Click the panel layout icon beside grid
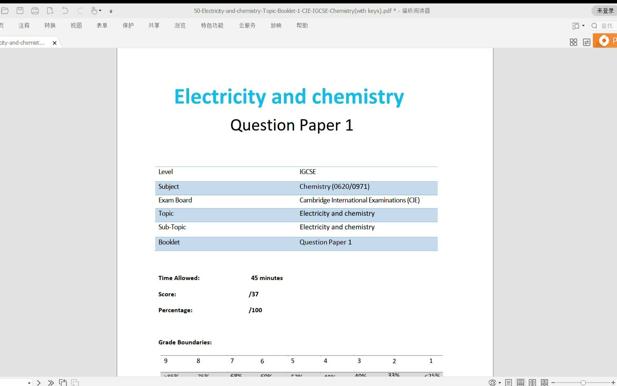The height and width of the screenshot is (386, 617). click(586, 42)
